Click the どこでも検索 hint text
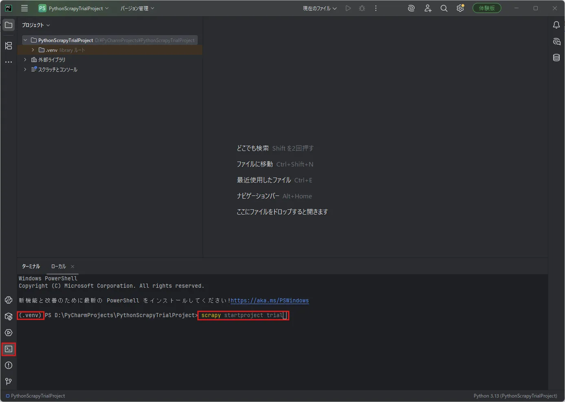This screenshot has height=402, width=565. (253, 148)
